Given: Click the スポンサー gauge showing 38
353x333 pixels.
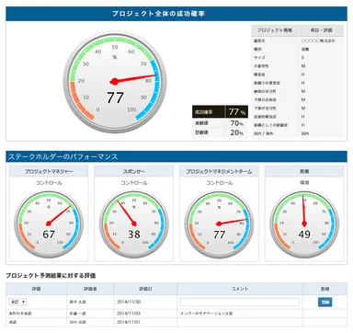Looking at the screenshot, I should coord(134,224).
